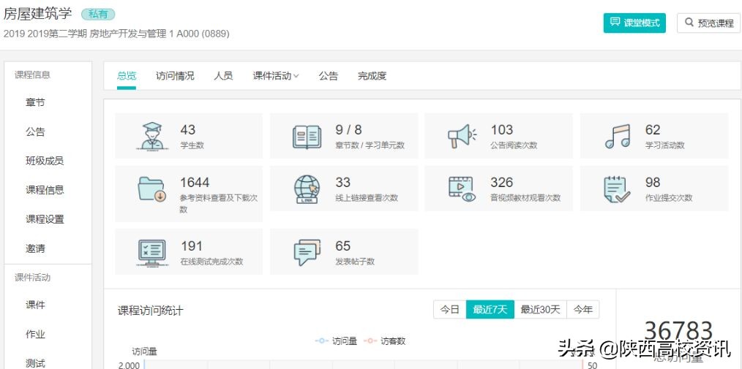This screenshot has height=369, width=742.
Task: Open 课程信息 item under sidebar list
Action: click(x=45, y=190)
